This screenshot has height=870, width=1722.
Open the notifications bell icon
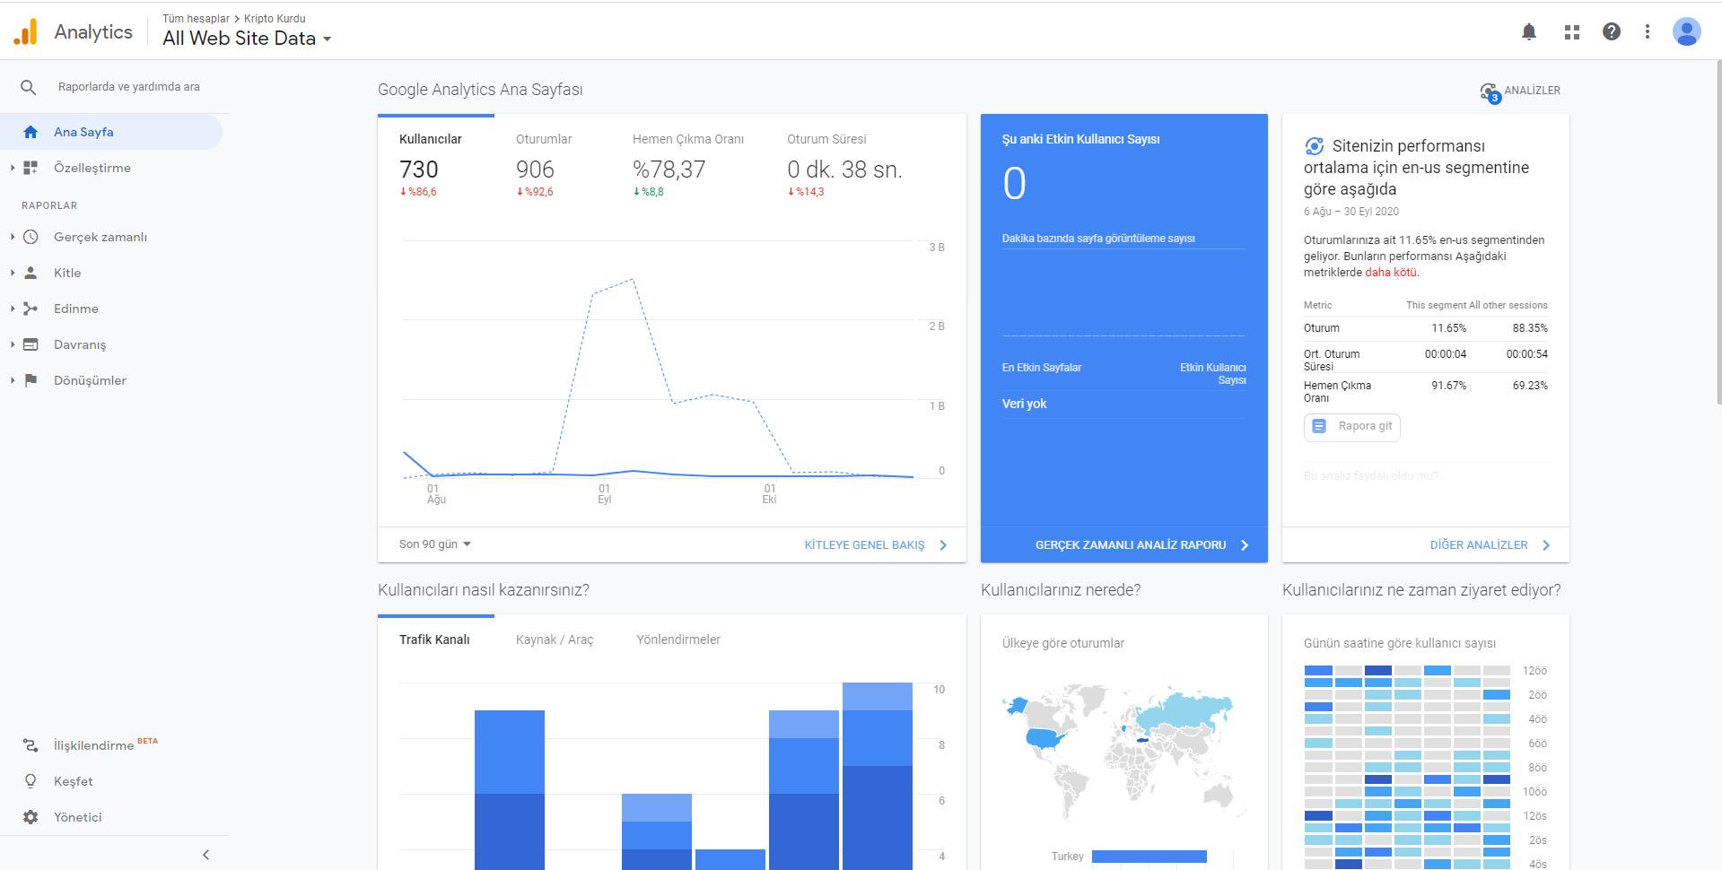[1529, 32]
